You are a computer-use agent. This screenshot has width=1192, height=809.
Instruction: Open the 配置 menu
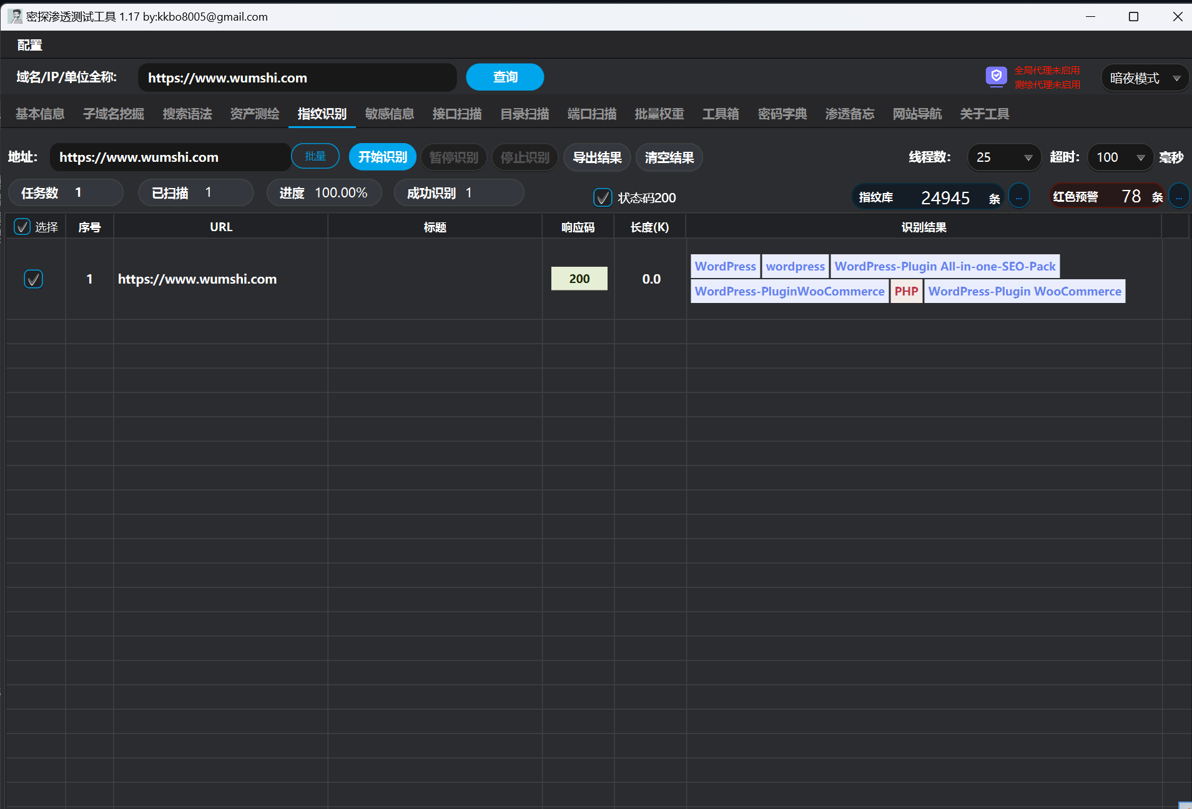(29, 45)
